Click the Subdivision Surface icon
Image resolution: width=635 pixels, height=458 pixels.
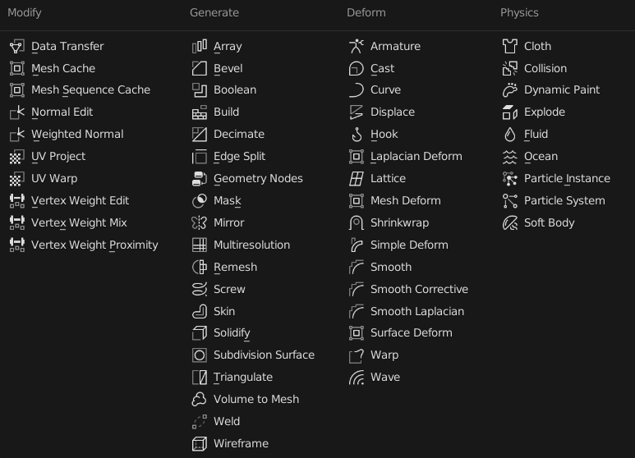pyautogui.click(x=200, y=355)
